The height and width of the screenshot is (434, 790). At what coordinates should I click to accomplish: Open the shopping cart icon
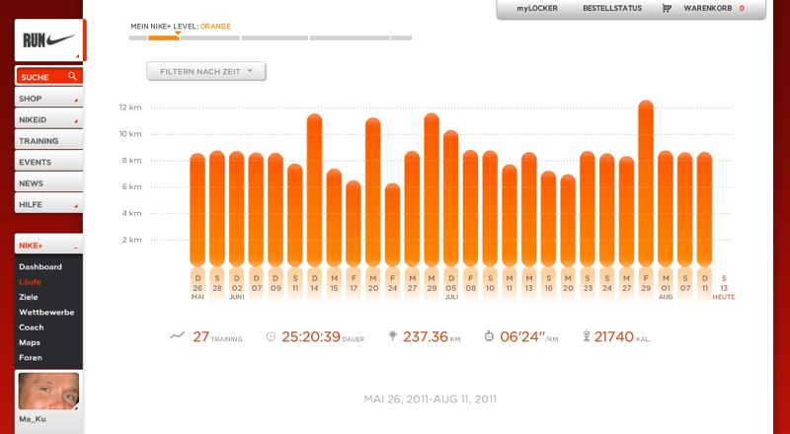667,8
